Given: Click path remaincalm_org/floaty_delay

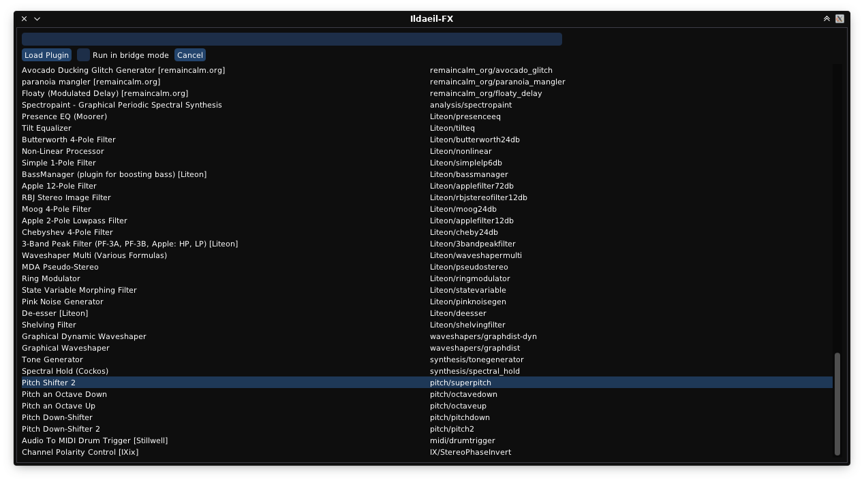Looking at the screenshot, I should pyautogui.click(x=486, y=93).
